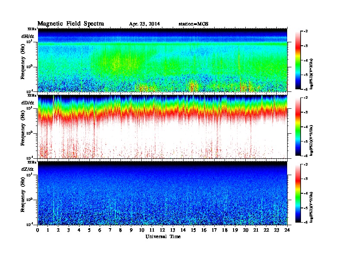
Task: Click hour tick label "14" on time axis
Action: [183, 230]
